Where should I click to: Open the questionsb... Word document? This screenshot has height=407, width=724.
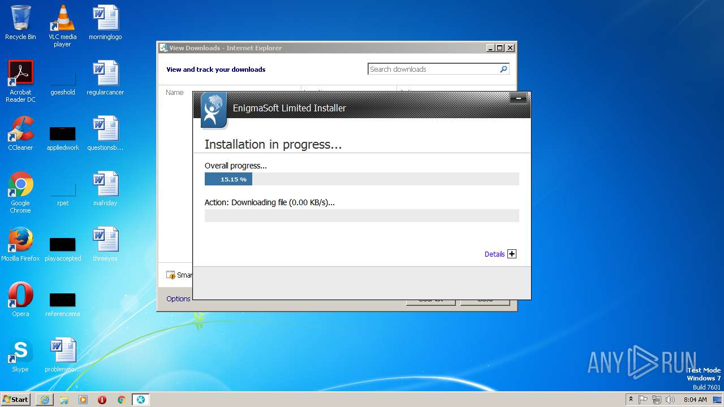[105, 133]
